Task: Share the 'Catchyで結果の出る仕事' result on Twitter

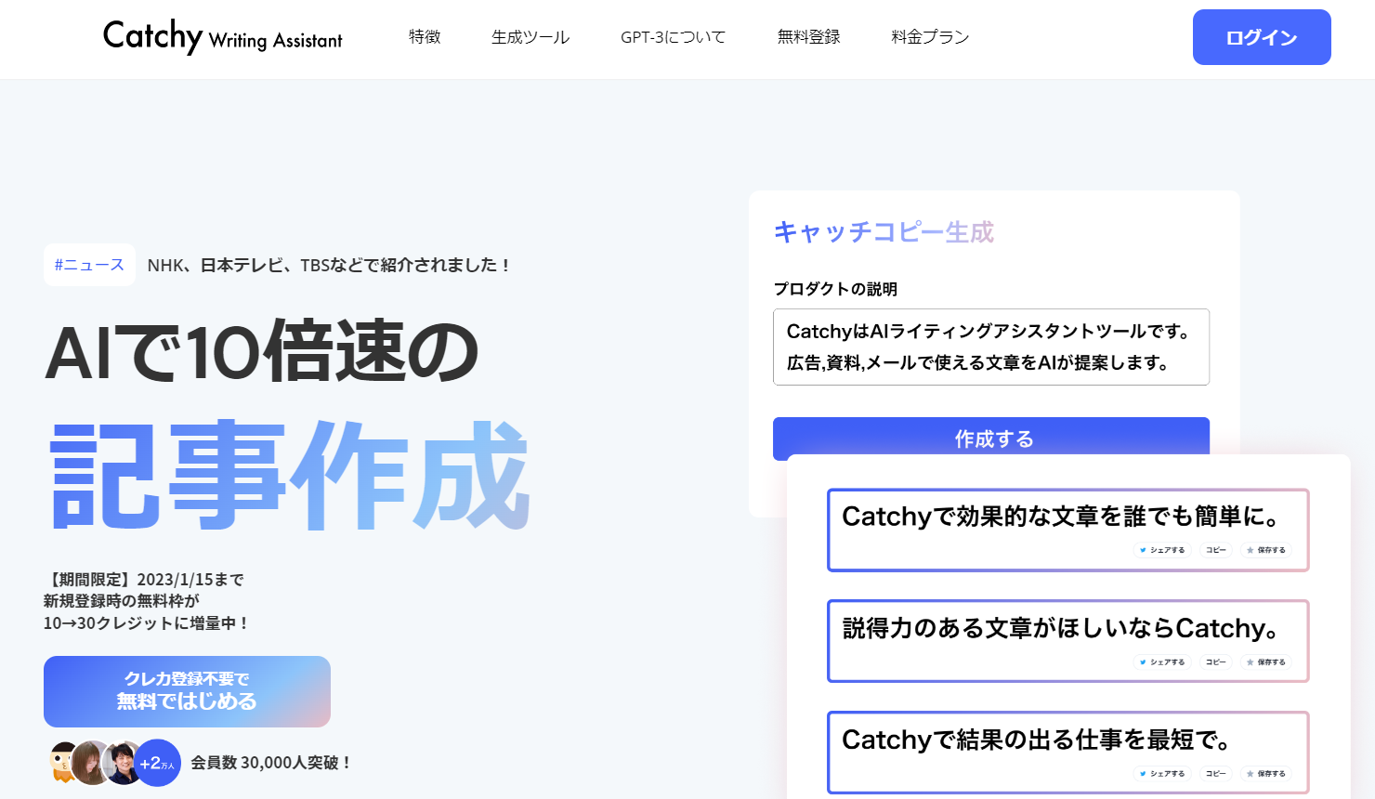Action: 1162,773
